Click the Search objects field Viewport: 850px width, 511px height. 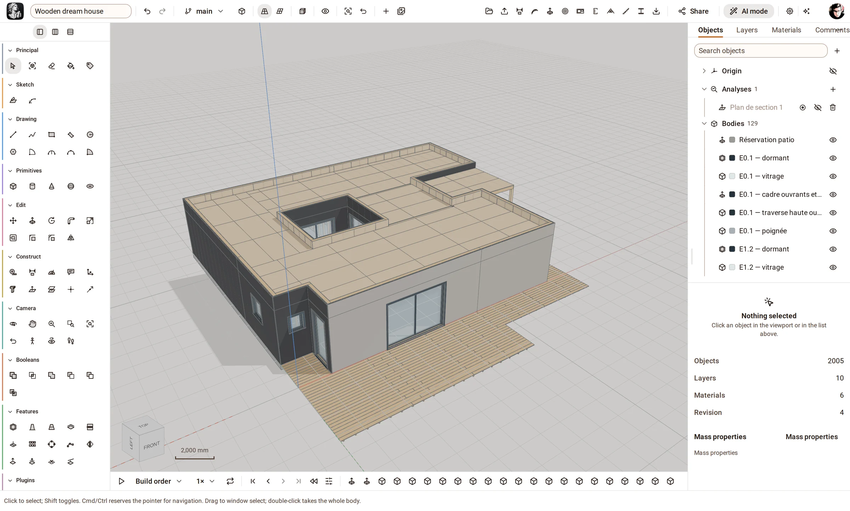[761, 51]
